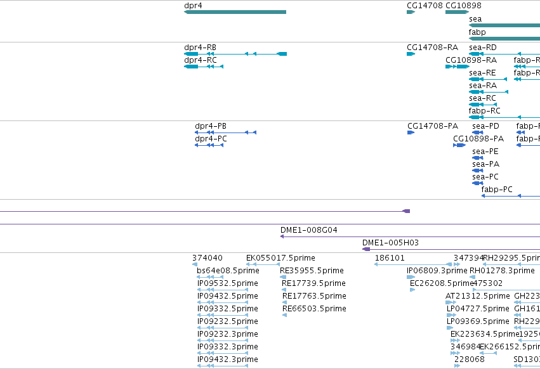Select the dpr4-RC transcript
540x369 pixels.
point(204,67)
